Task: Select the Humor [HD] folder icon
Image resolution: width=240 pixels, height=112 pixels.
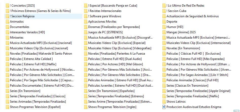Action: click(164, 27)
